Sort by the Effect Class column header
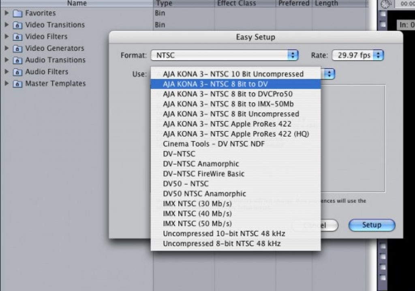 tap(245, 3)
